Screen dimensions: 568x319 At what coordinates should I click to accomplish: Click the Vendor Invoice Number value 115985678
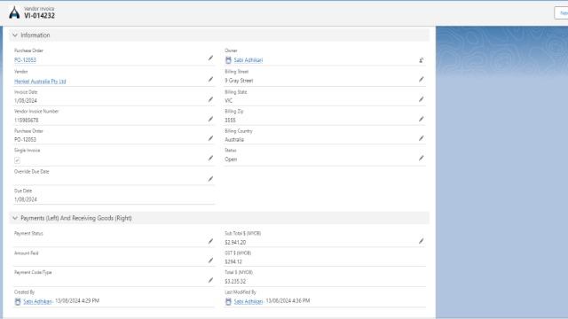(26, 121)
